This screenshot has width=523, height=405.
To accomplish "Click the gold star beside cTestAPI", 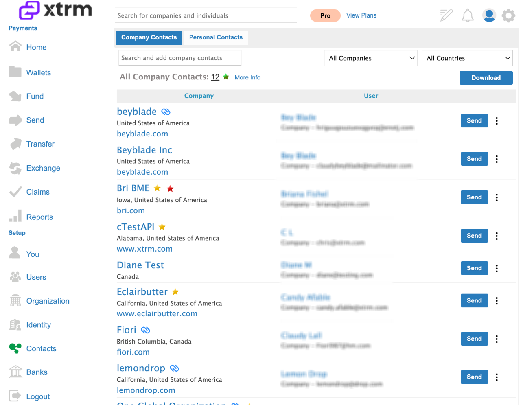I will pos(162,227).
